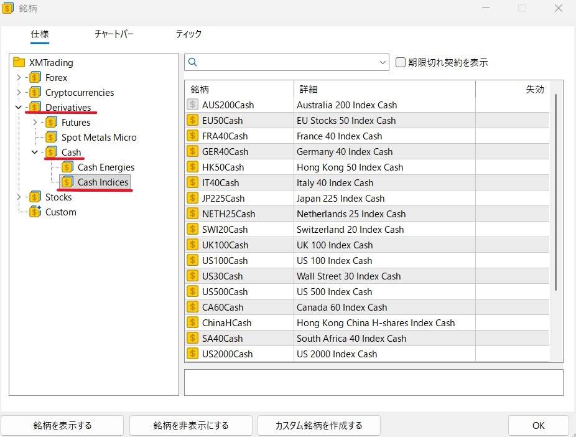This screenshot has width=576, height=437.
Task: Click the 銘柄を非表示にする button
Action: [191, 426]
